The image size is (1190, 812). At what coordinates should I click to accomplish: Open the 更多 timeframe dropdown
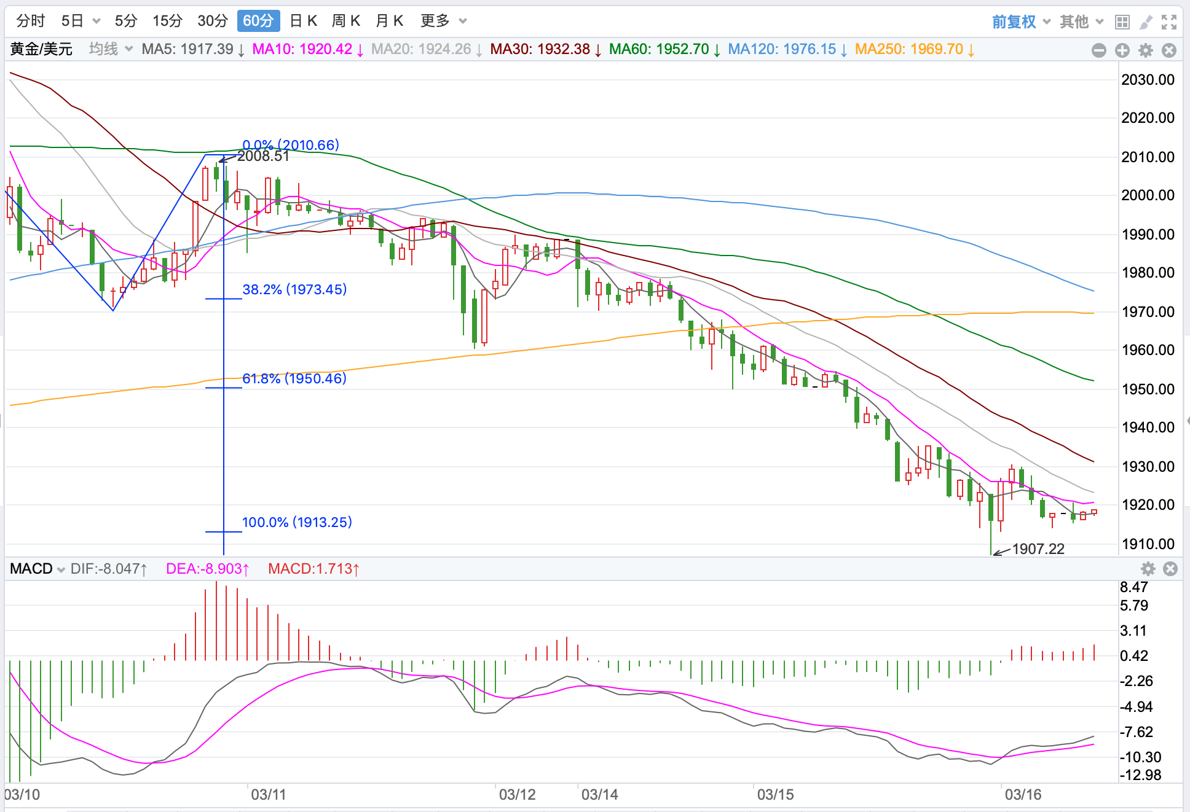443,21
